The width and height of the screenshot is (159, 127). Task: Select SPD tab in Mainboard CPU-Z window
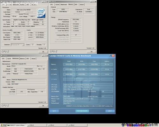(x=28, y=58)
